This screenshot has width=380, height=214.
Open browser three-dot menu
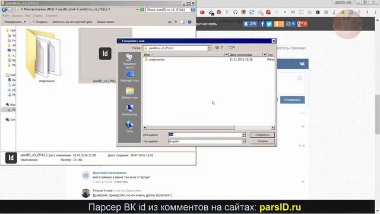[376, 12]
